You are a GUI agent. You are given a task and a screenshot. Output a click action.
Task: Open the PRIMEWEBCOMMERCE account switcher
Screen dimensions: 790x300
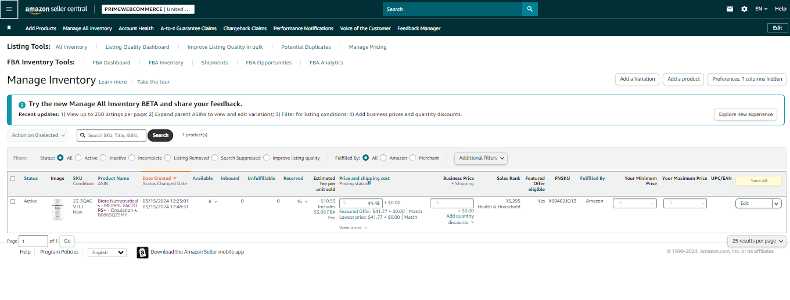pyautogui.click(x=148, y=9)
